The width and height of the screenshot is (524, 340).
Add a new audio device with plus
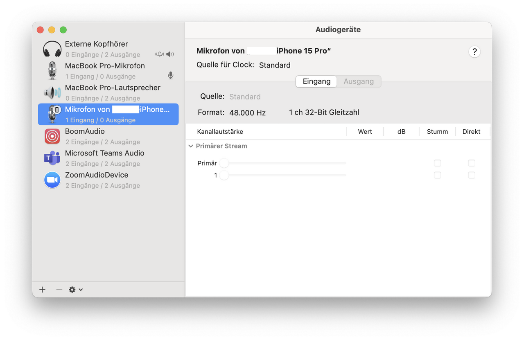pyautogui.click(x=42, y=290)
